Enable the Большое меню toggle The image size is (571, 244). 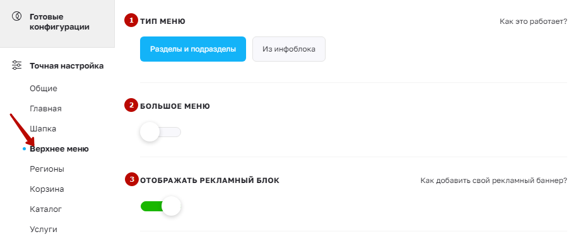coord(161,132)
